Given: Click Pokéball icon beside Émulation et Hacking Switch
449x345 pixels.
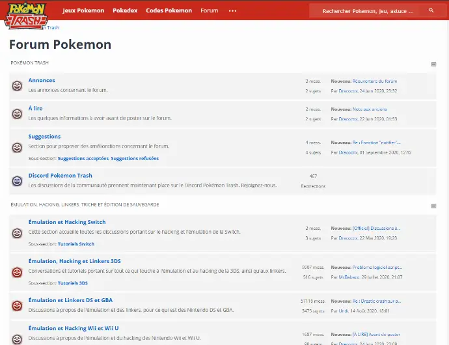Looking at the screenshot, I should coord(17,233).
